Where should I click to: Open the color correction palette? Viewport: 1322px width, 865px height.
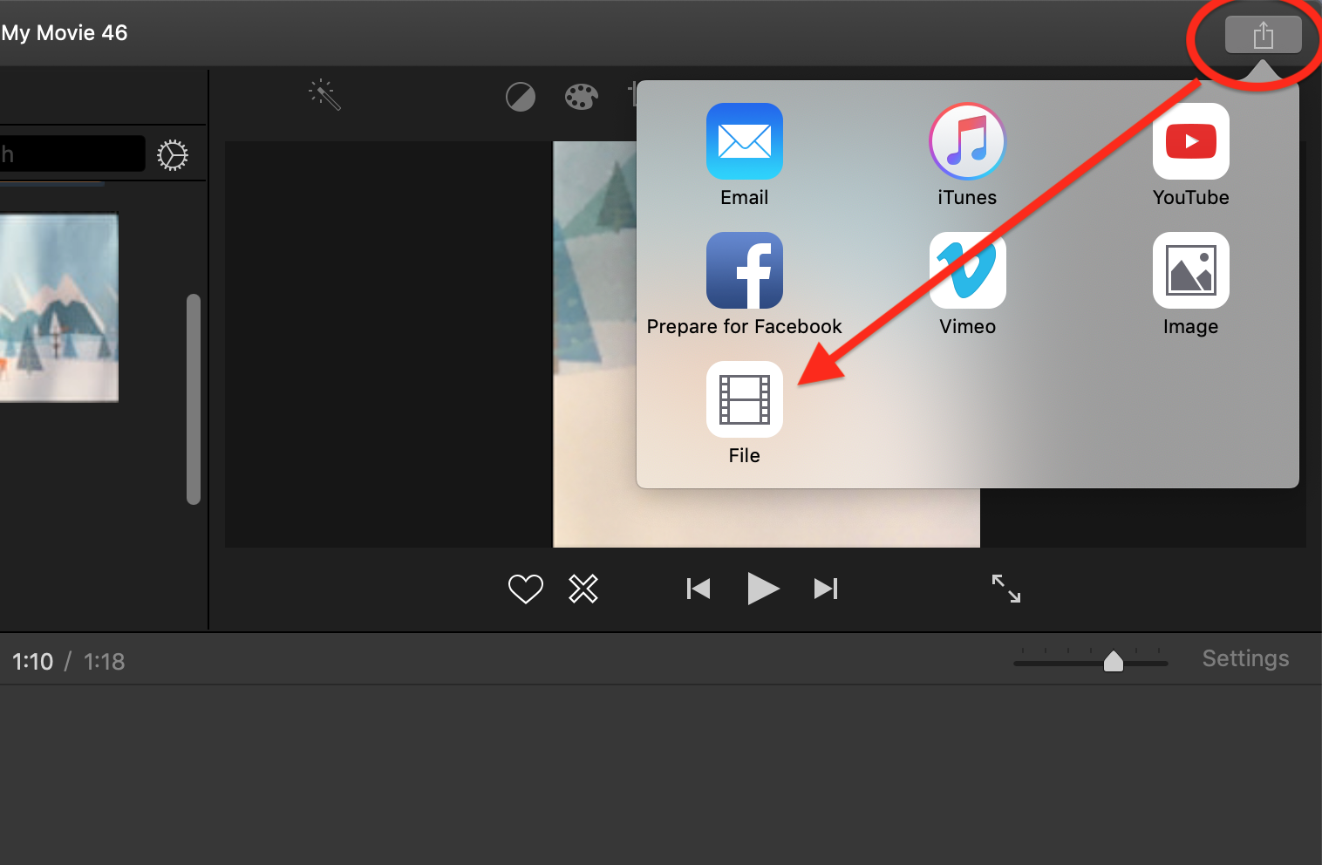point(581,96)
